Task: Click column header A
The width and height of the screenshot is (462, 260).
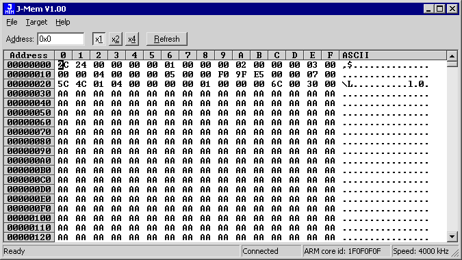Action: [x=241, y=55]
